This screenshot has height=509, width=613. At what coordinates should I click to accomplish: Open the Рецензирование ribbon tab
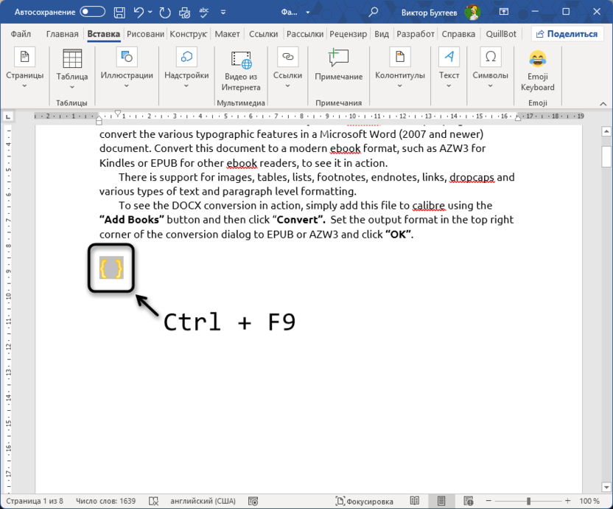[348, 34]
